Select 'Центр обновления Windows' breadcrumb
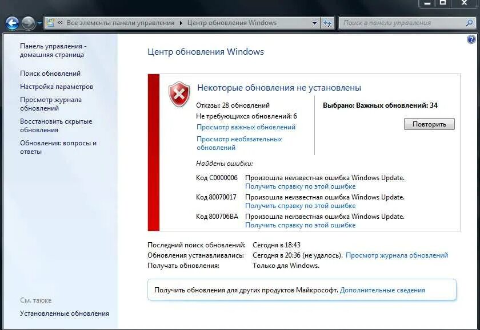This screenshot has height=330, width=480. point(232,23)
